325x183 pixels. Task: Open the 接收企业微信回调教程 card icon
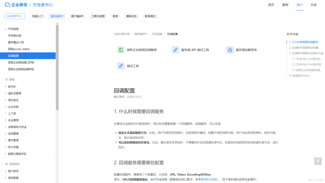(x=121, y=50)
